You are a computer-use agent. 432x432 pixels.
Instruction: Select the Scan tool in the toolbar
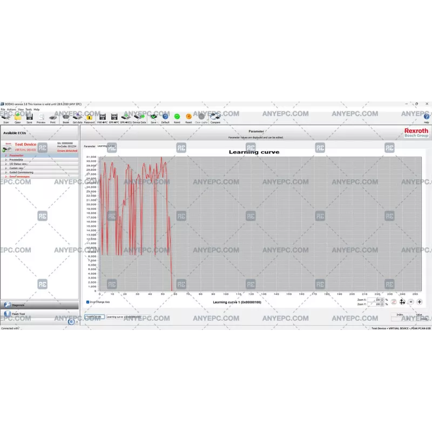click(x=6, y=118)
